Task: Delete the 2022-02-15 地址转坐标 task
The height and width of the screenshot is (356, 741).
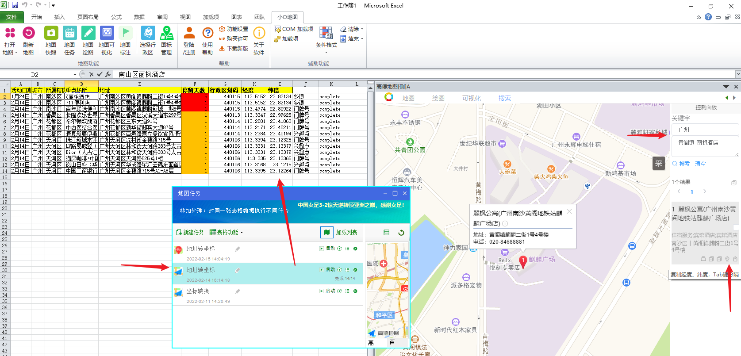Action: coord(355,249)
